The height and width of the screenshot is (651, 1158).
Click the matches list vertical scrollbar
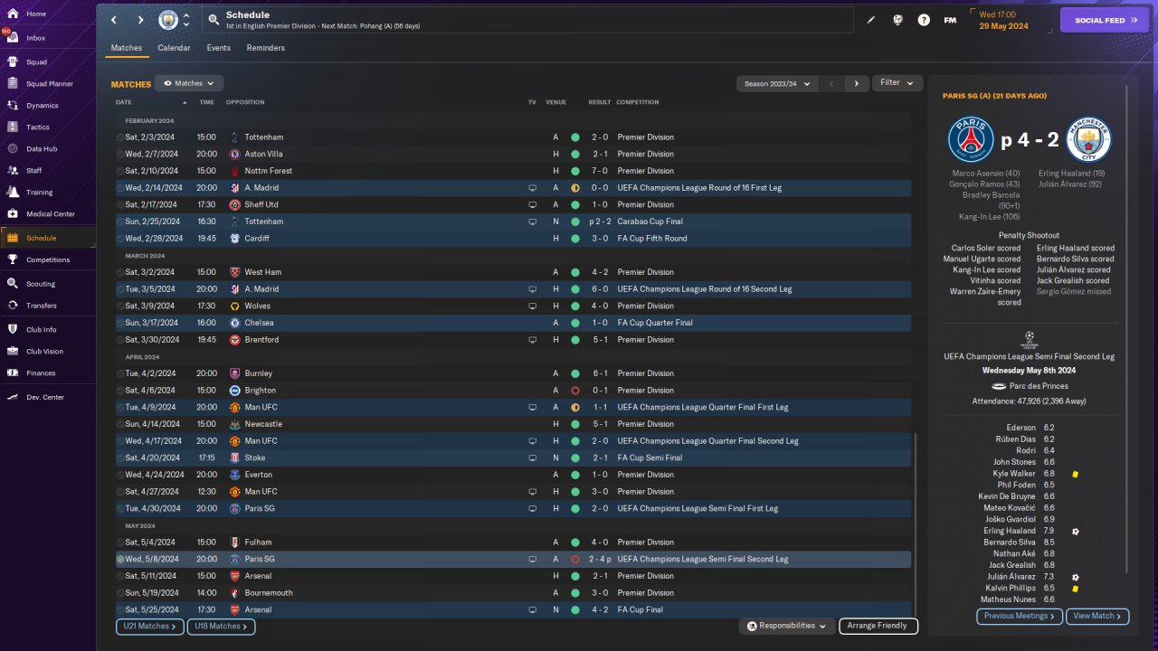pyautogui.click(x=916, y=524)
